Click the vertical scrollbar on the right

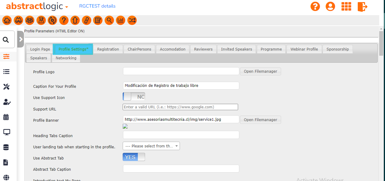[x=381, y=44]
